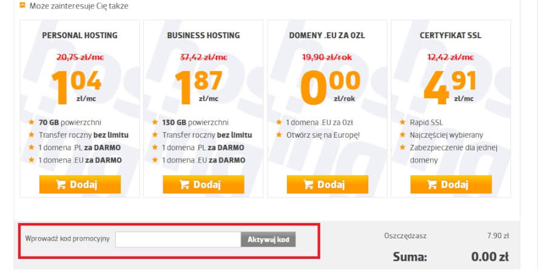Click the 1.87 zł/mc Business Hosting price
The width and height of the screenshot is (546, 271).
pos(200,85)
